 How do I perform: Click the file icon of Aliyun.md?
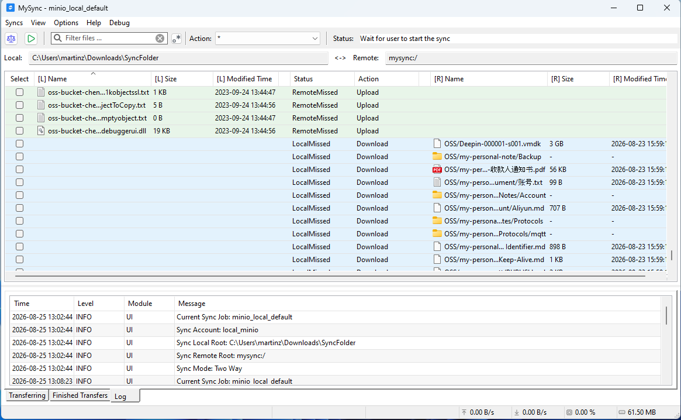[437, 208]
